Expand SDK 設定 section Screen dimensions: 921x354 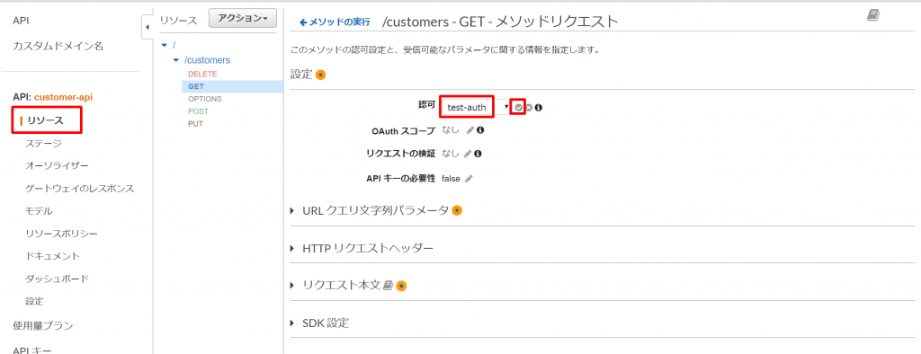pos(292,323)
